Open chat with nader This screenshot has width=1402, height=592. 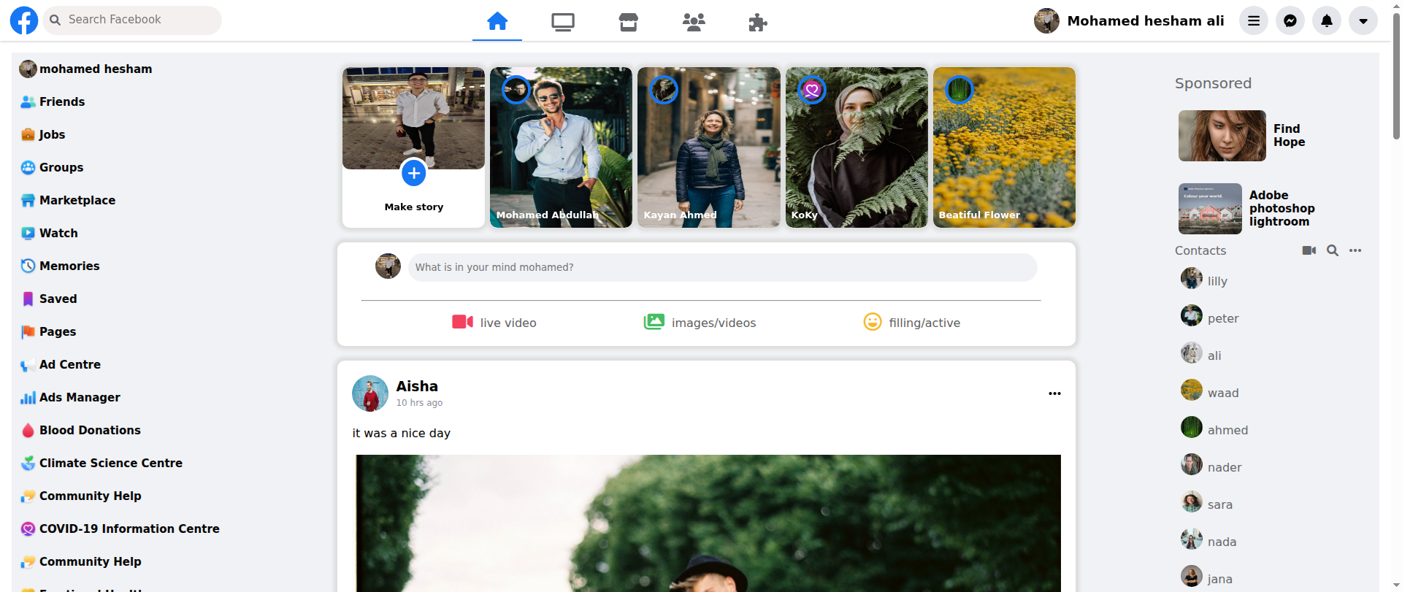pyautogui.click(x=1211, y=466)
